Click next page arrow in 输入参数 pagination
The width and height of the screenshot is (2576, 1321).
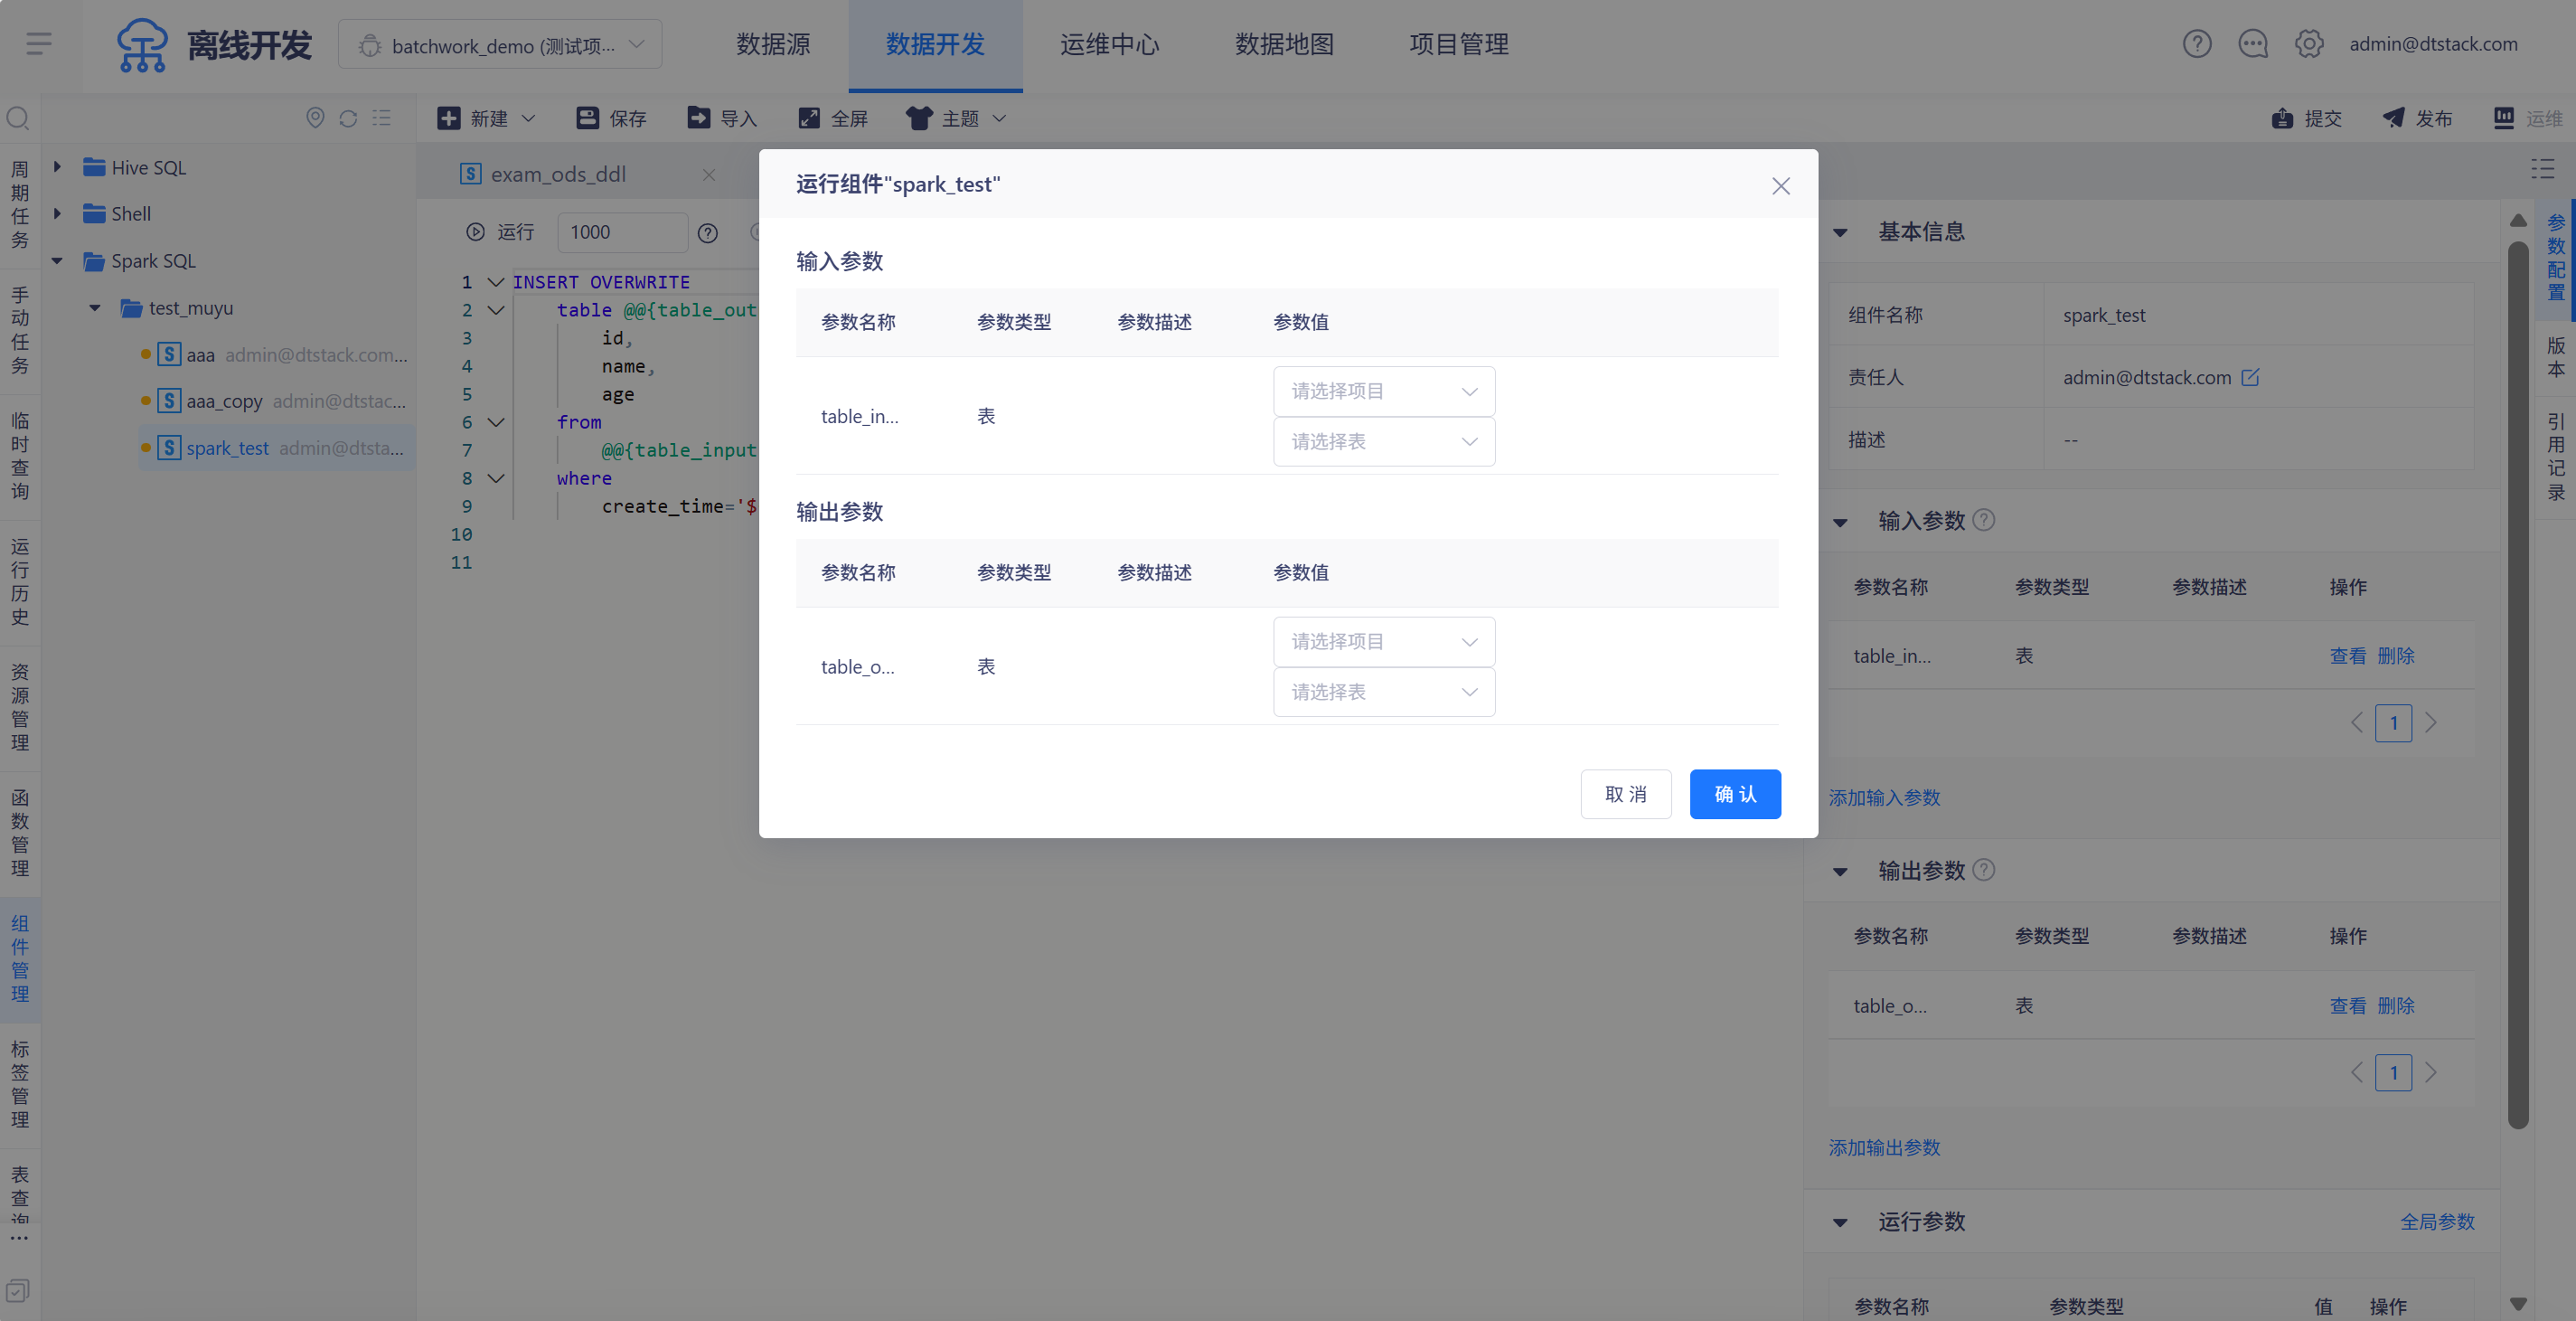pyautogui.click(x=2430, y=723)
